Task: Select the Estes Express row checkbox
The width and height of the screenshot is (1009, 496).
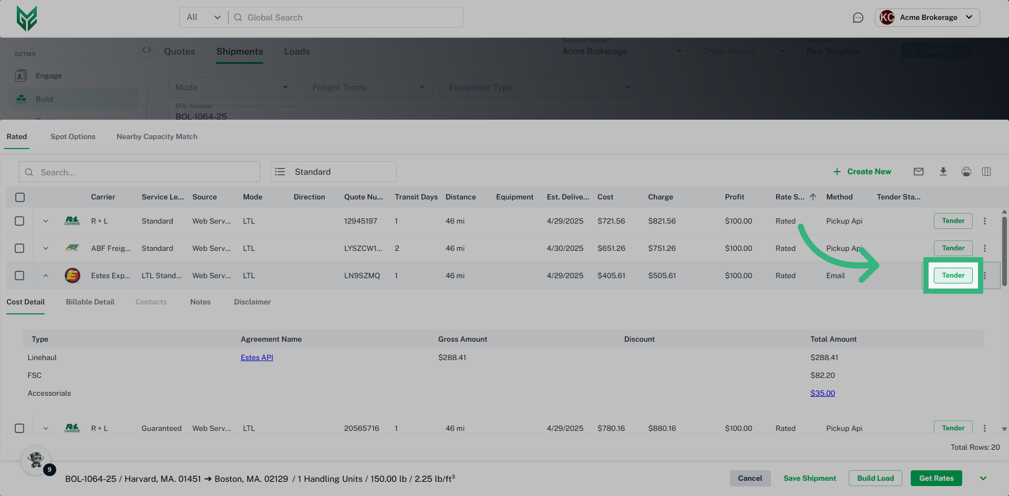Action: (19, 276)
